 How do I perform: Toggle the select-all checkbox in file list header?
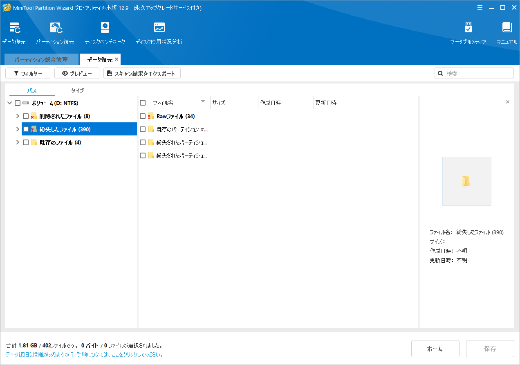pos(143,103)
